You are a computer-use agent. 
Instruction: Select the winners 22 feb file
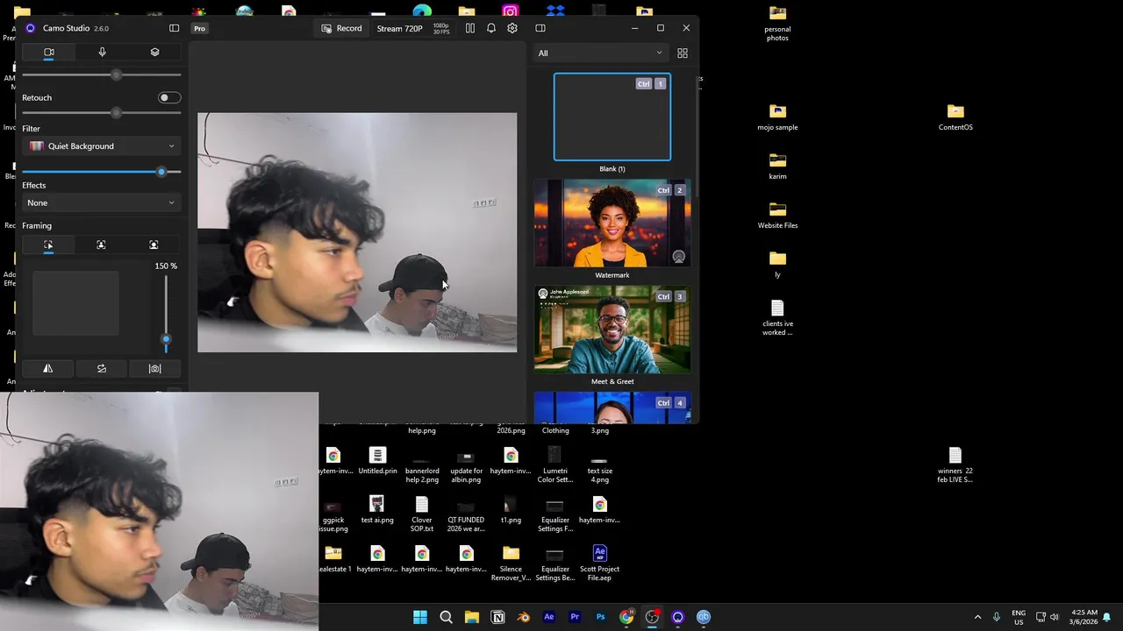pyautogui.click(x=955, y=465)
